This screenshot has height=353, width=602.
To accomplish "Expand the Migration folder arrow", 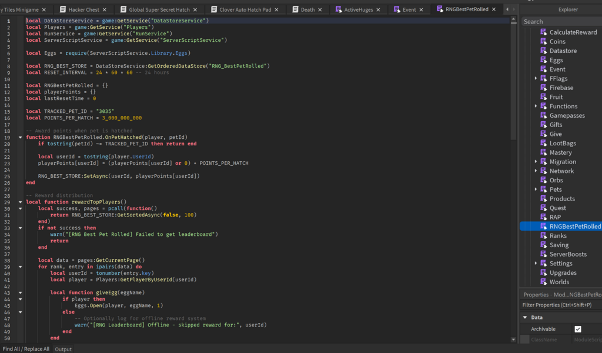I will (x=536, y=162).
